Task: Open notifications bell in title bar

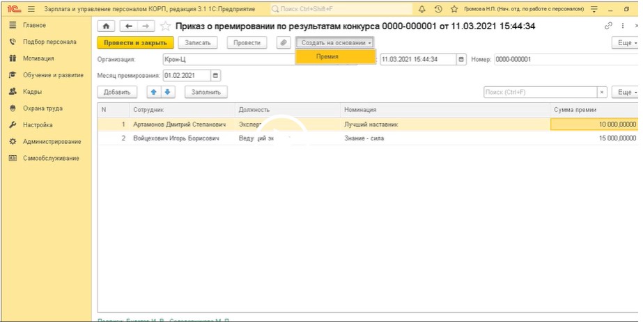Action: (422, 9)
